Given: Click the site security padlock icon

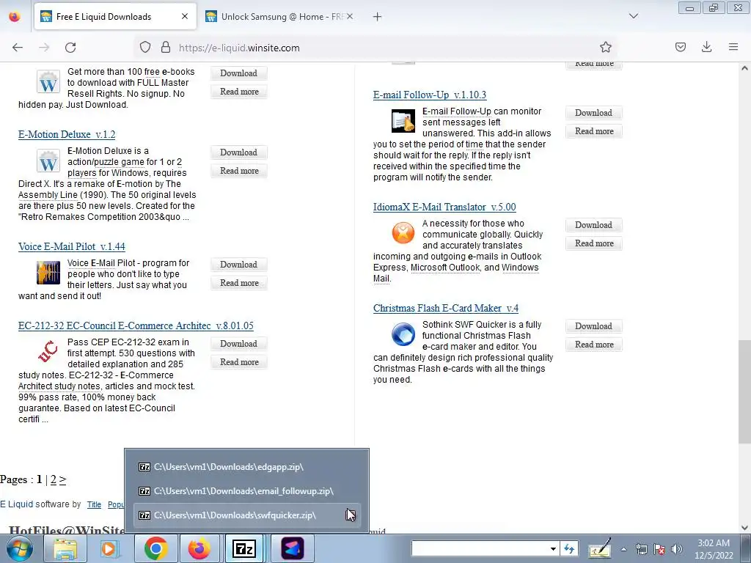Looking at the screenshot, I should (x=166, y=48).
